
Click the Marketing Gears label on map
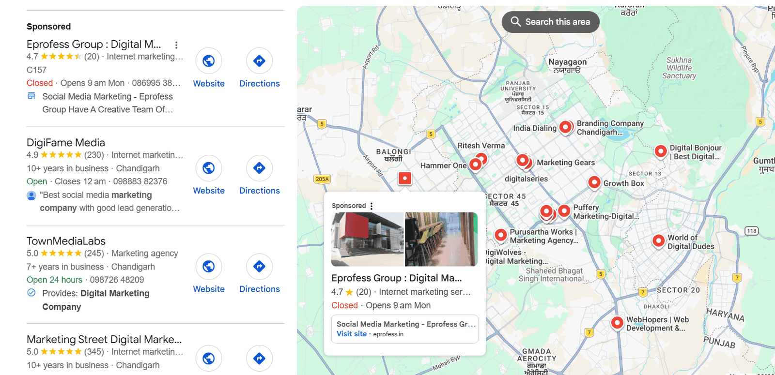coord(566,163)
